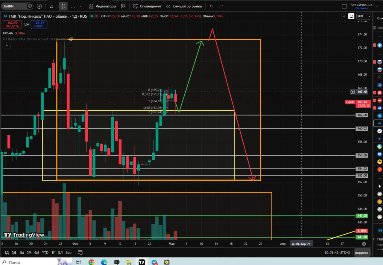
Task: Click the down-arrow icon near RUB
Action: [x=344, y=16]
